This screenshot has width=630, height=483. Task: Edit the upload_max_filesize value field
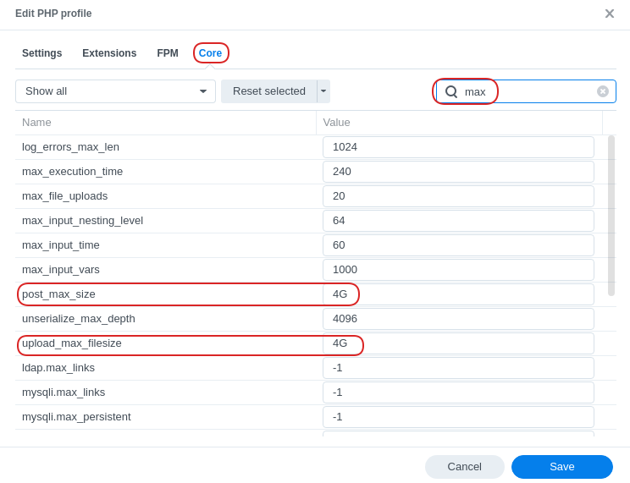pyautogui.click(x=458, y=343)
